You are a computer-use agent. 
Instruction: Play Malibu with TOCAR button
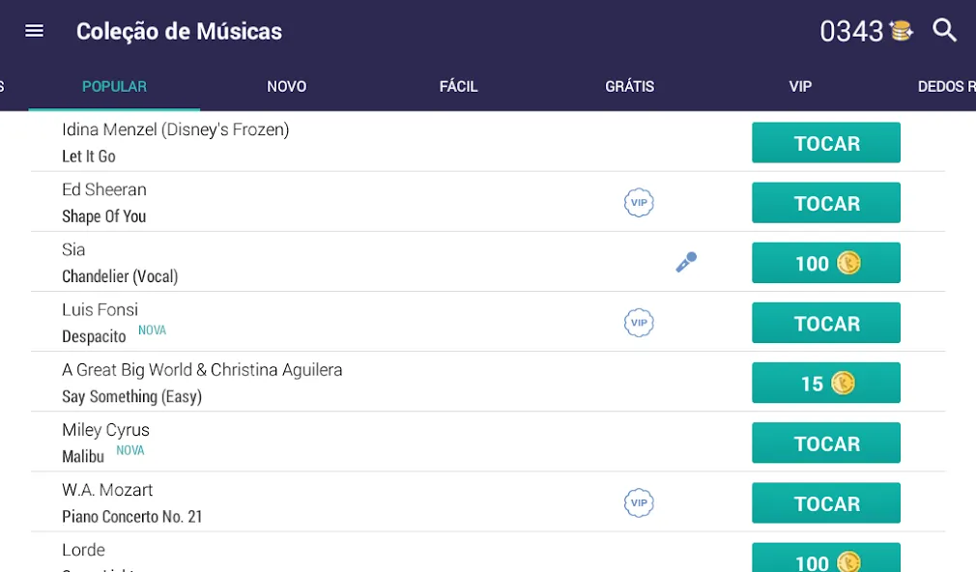[x=826, y=443]
